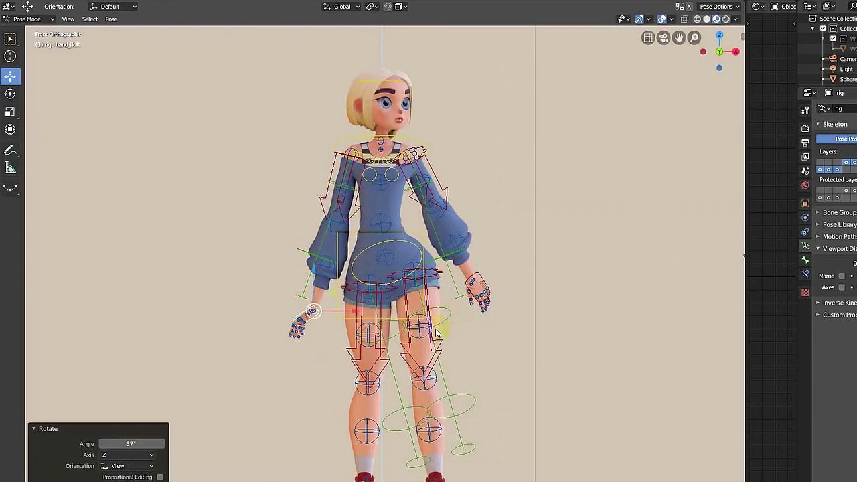Click the Pose Position button
Screen dimensions: 857x482
(837, 139)
